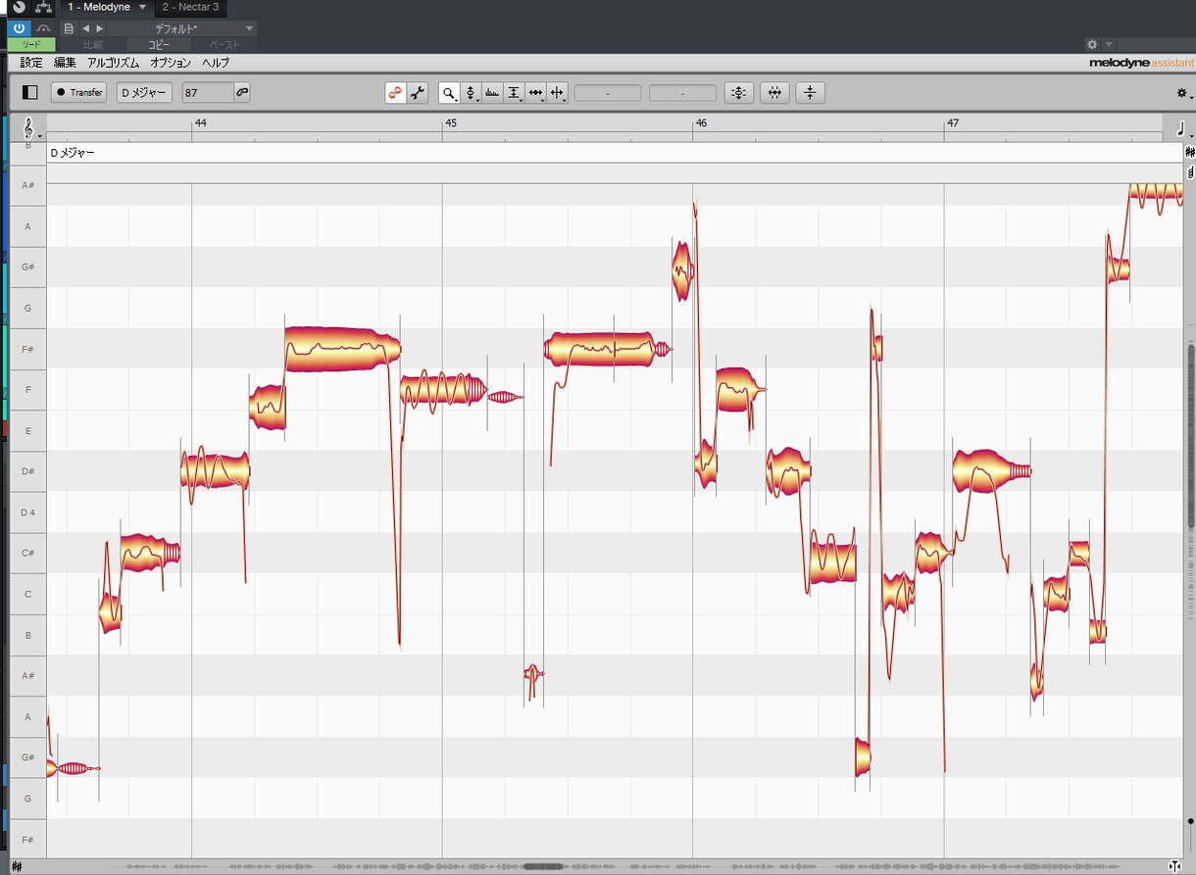Toggle the auto-scroll button at bottom right
1196x875 pixels.
1174,867
